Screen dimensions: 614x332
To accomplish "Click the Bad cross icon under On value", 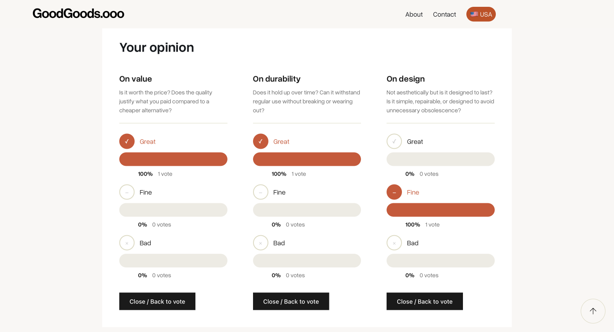I will [127, 243].
